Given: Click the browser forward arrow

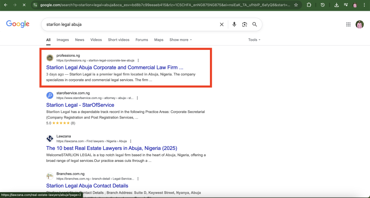Looking at the screenshot, I should click(x=14, y=5).
